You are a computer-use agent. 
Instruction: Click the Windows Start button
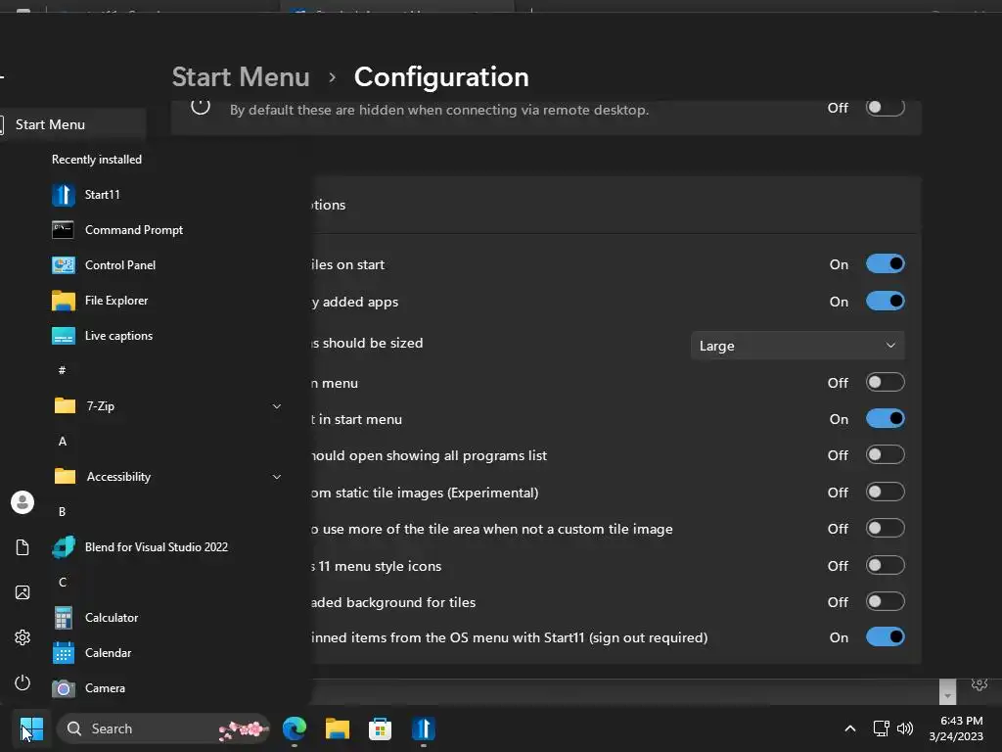pyautogui.click(x=31, y=728)
